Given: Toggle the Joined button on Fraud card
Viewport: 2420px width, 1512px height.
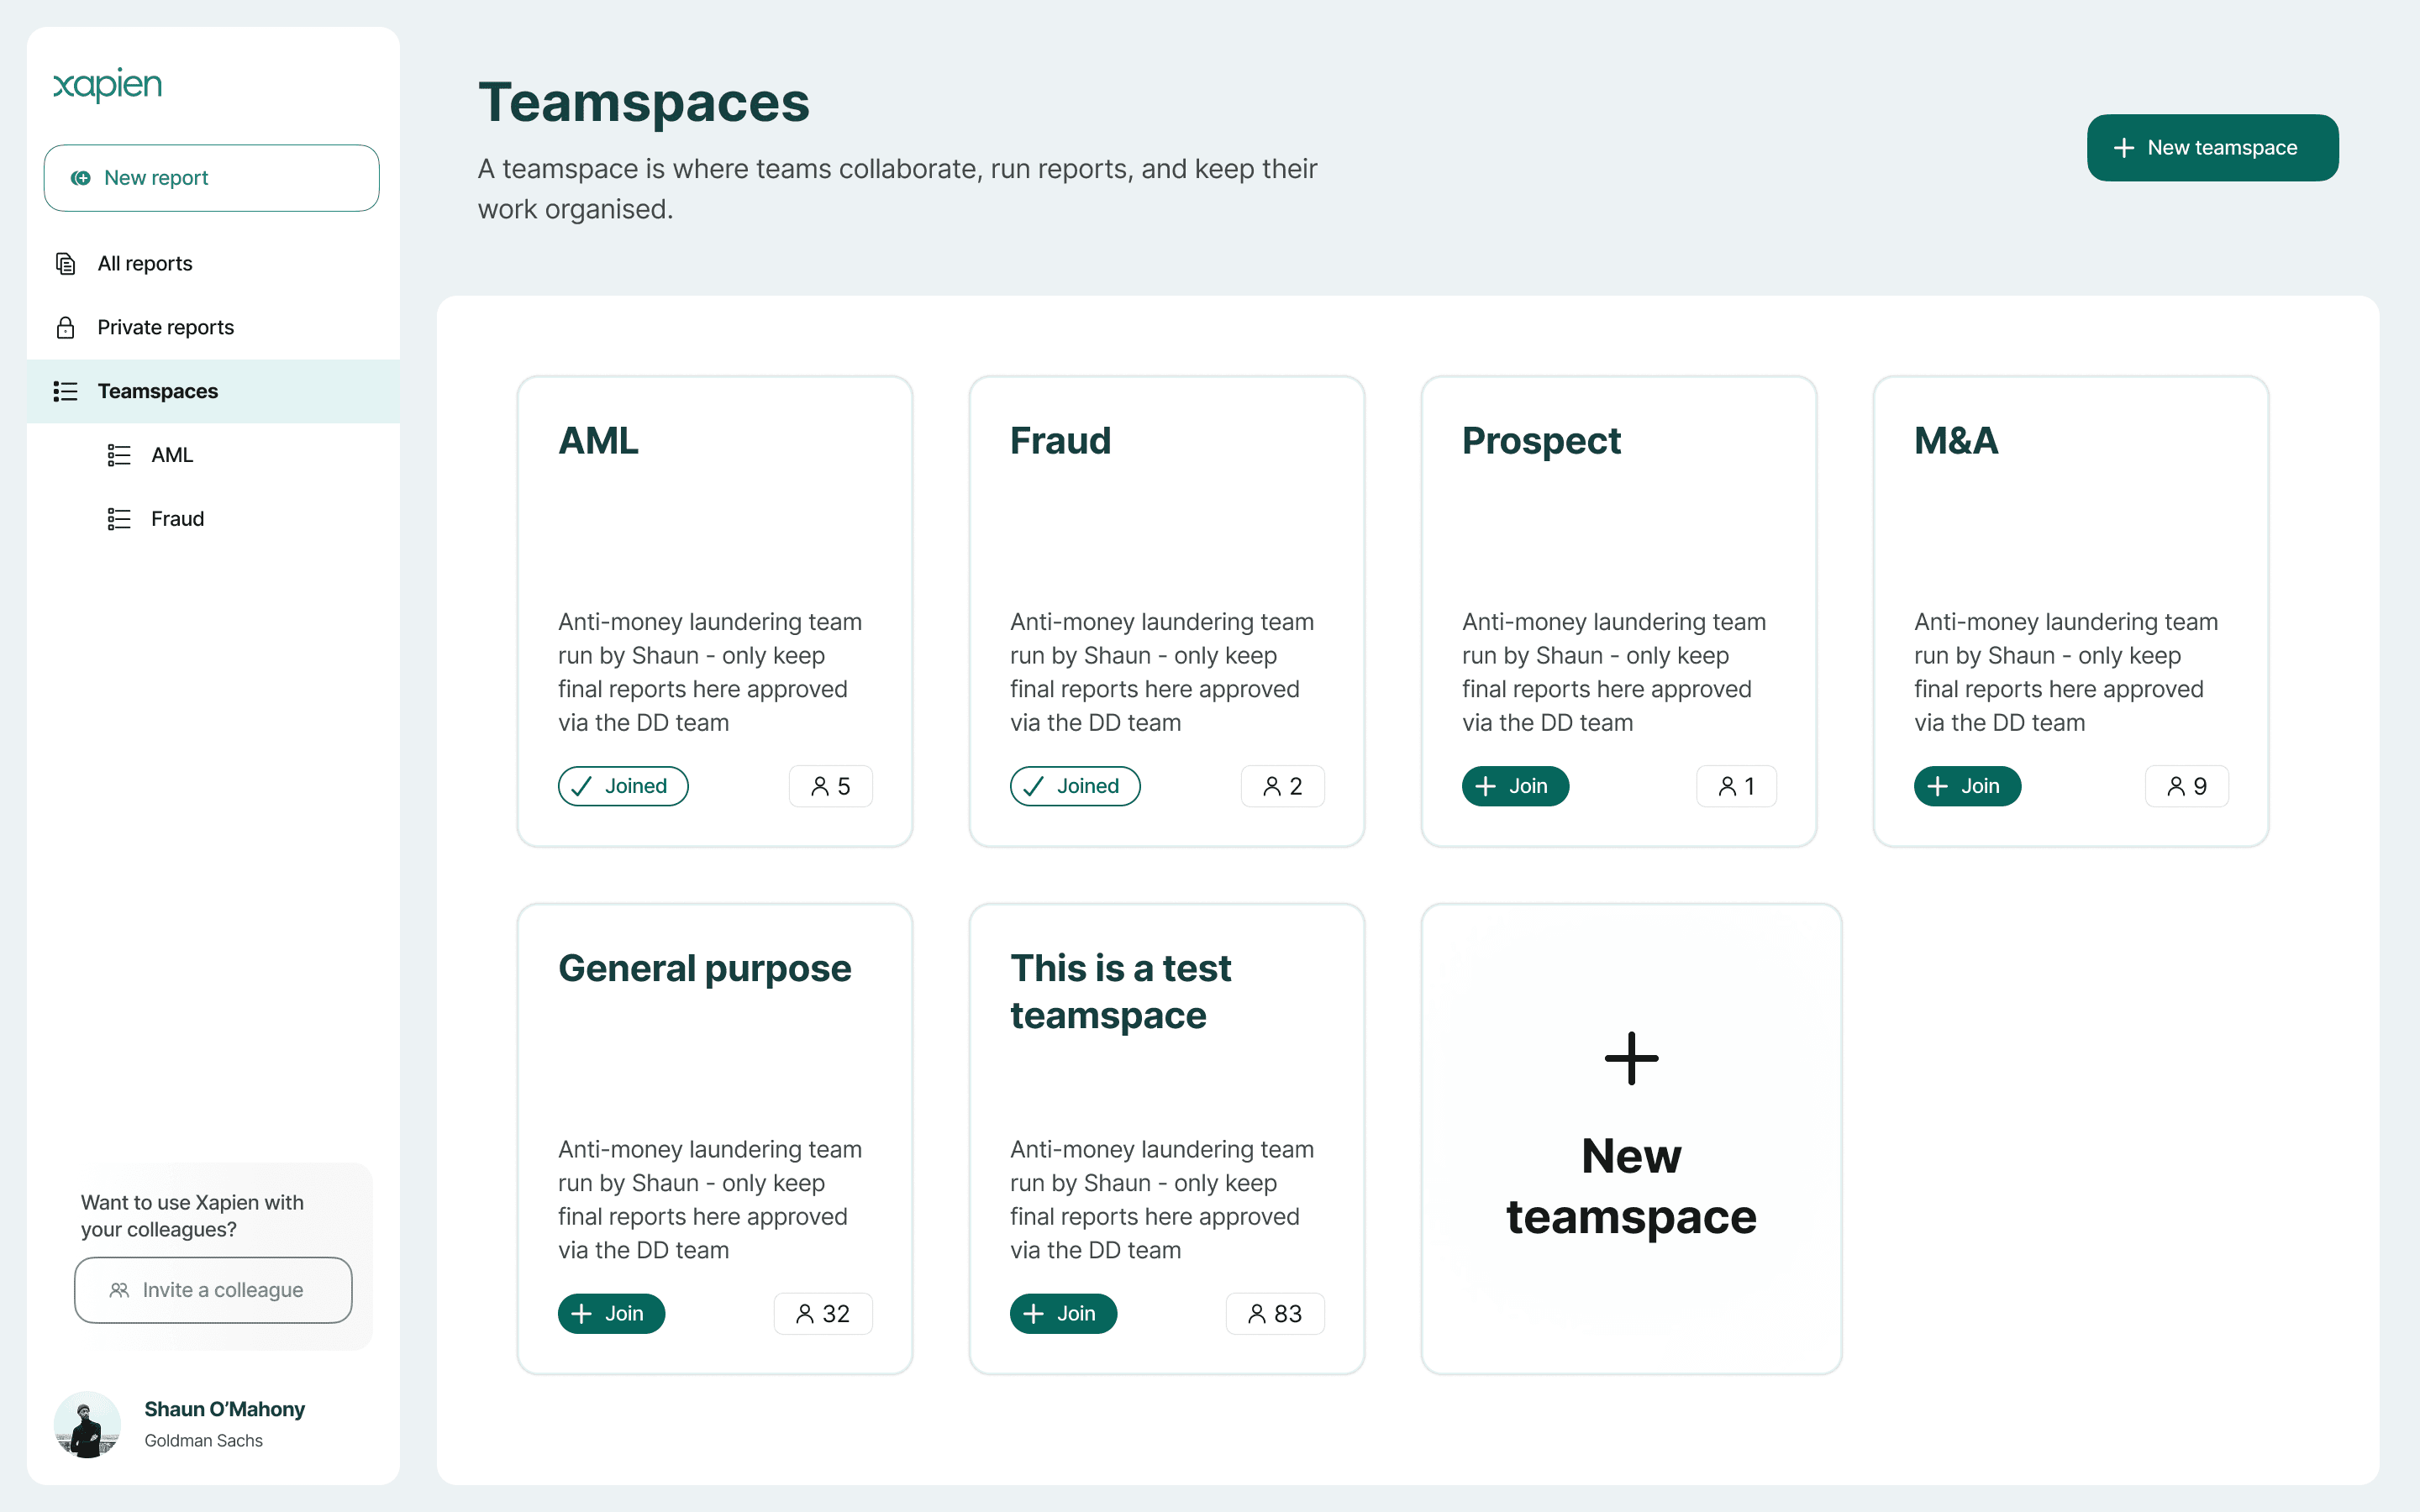Looking at the screenshot, I should 1074,786.
